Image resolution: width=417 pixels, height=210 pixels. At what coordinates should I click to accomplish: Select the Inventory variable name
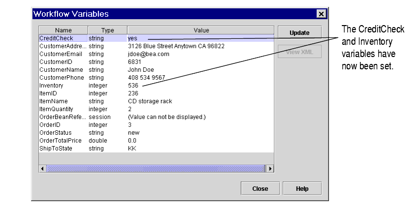(51, 86)
